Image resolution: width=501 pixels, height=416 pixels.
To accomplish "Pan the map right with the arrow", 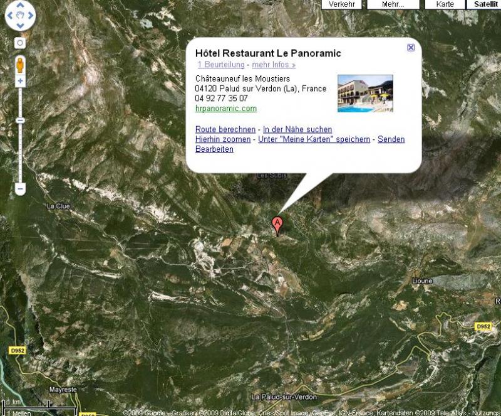I will tap(31, 15).
